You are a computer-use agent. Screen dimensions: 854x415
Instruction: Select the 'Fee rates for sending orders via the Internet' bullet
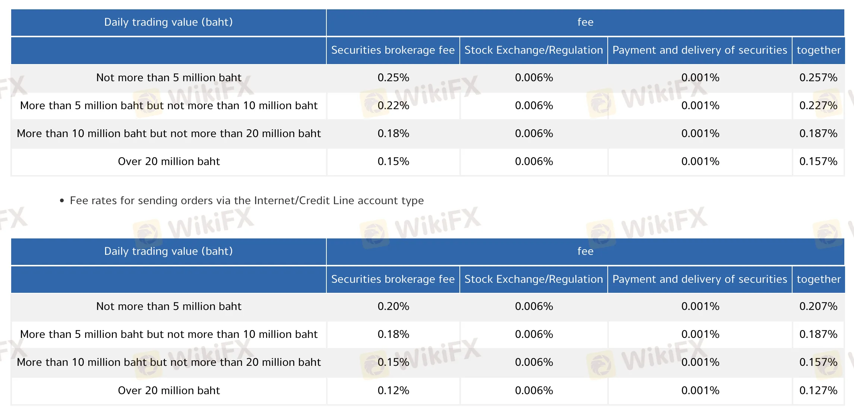coord(247,201)
